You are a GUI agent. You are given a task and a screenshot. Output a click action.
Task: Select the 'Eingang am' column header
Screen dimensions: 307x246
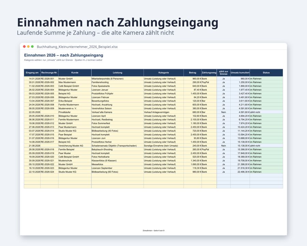pos(32,72)
